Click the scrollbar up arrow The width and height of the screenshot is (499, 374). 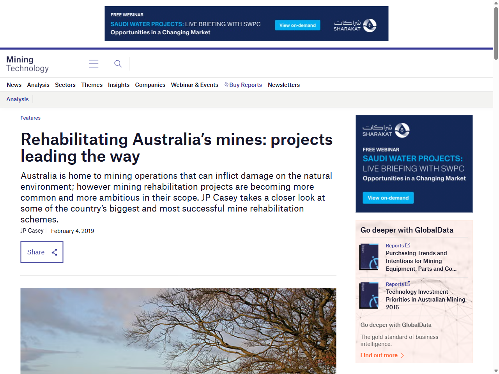496,3
